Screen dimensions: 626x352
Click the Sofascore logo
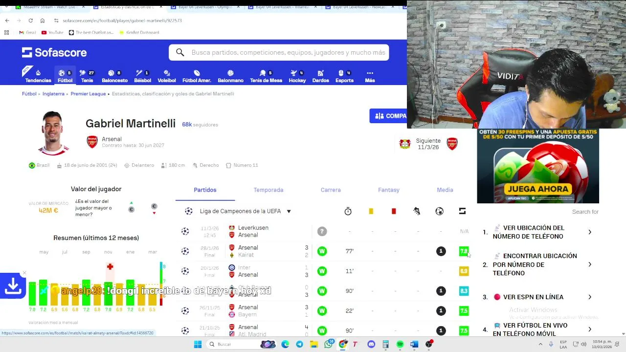point(54,52)
